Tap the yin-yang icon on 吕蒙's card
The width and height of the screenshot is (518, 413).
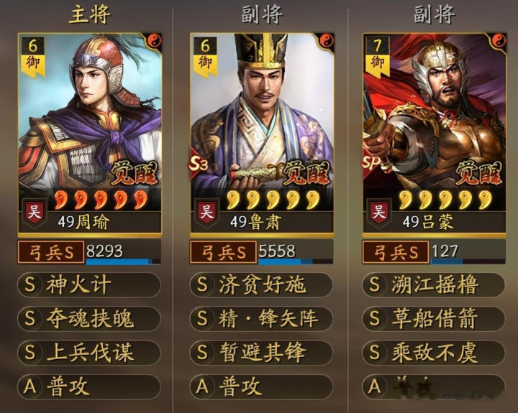point(499,41)
